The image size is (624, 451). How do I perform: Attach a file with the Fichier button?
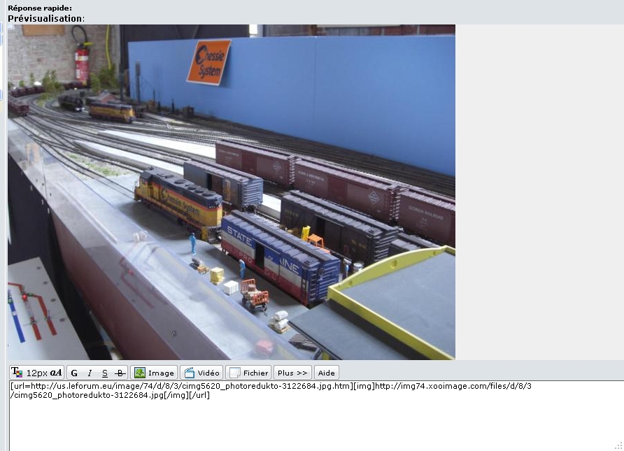(x=248, y=373)
